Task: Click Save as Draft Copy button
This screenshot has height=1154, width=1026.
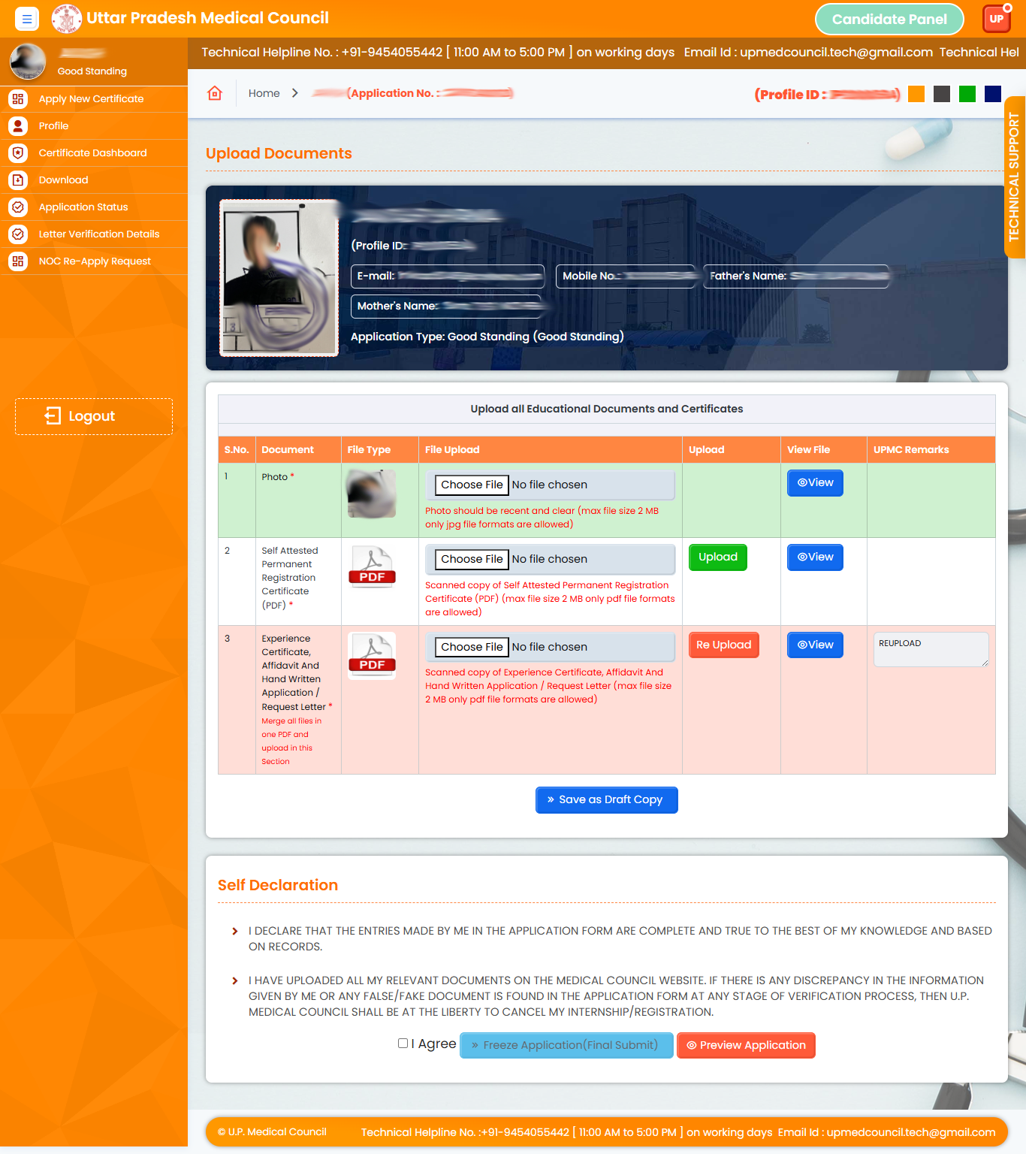Action: pyautogui.click(x=606, y=800)
